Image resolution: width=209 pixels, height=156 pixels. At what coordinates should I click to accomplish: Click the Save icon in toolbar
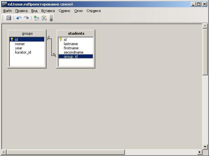[9, 18]
